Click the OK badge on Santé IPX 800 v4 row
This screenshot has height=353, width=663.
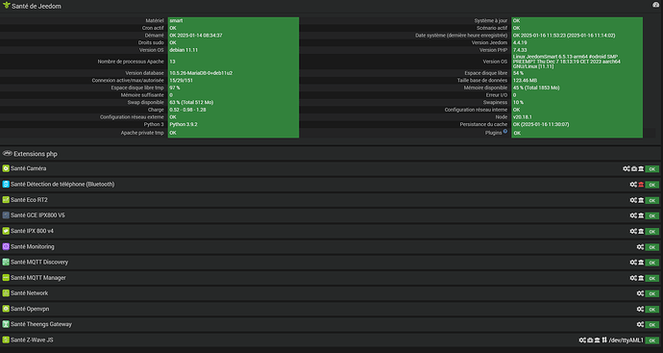[x=652, y=232]
